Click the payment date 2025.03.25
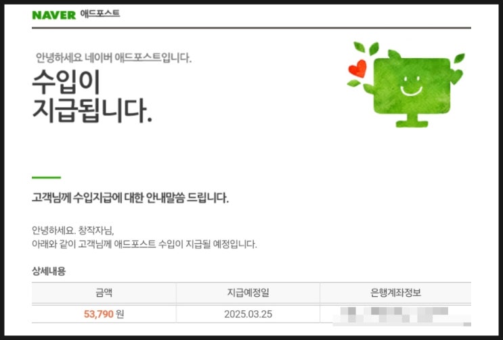This screenshot has width=503, height=340. (248, 314)
